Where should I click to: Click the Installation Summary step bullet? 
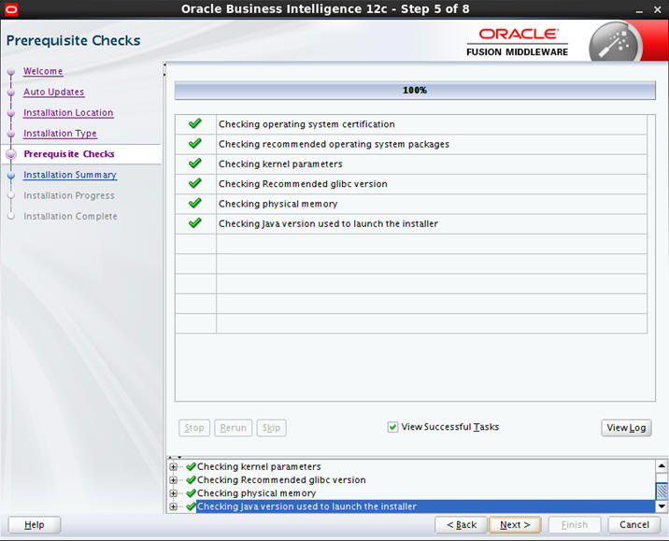pyautogui.click(x=11, y=176)
